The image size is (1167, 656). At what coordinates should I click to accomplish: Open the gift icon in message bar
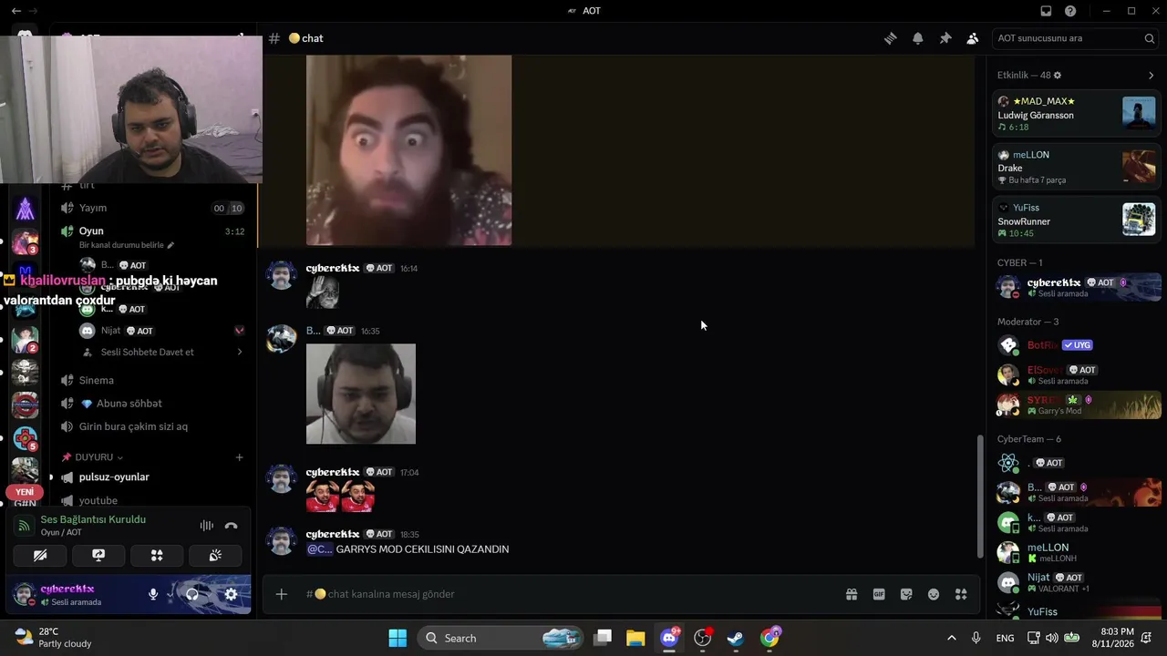click(852, 594)
